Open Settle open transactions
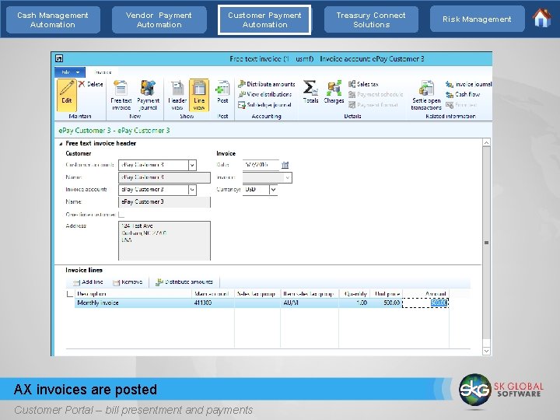 [x=426, y=95]
